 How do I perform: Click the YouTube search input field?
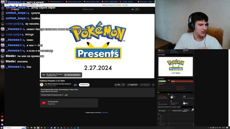point(106,9)
